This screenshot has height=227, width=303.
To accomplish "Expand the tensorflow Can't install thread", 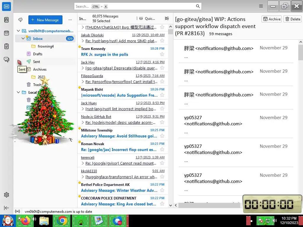I will [83, 82].
